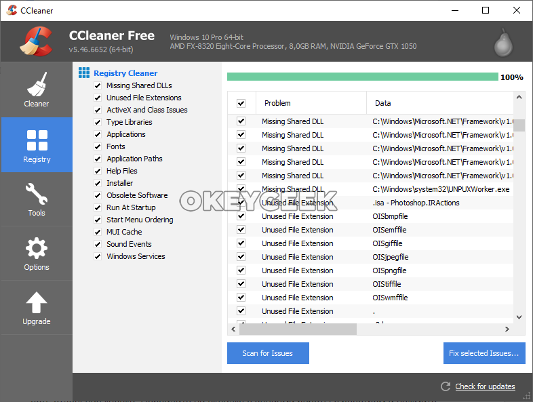Disable the Fonts checkbox
Screen dimensions: 533x402
[x=98, y=147]
